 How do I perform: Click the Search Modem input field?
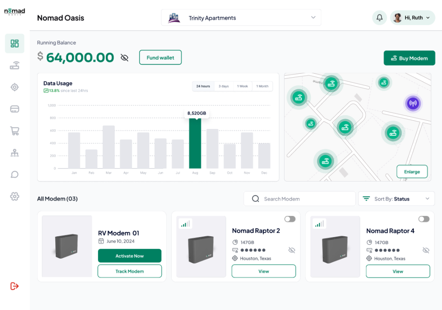[300, 199]
